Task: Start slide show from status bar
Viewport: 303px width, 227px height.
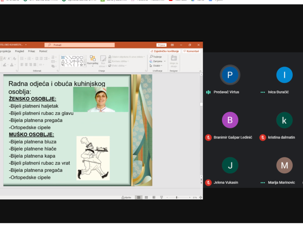Action: (x=162, y=197)
